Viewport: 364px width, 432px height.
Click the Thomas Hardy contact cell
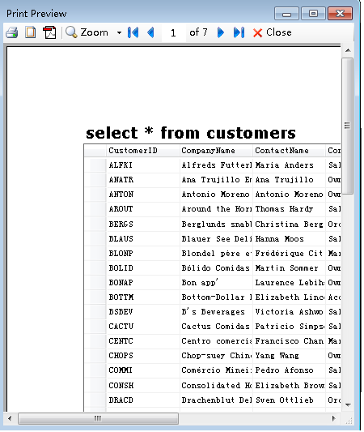click(x=289, y=209)
